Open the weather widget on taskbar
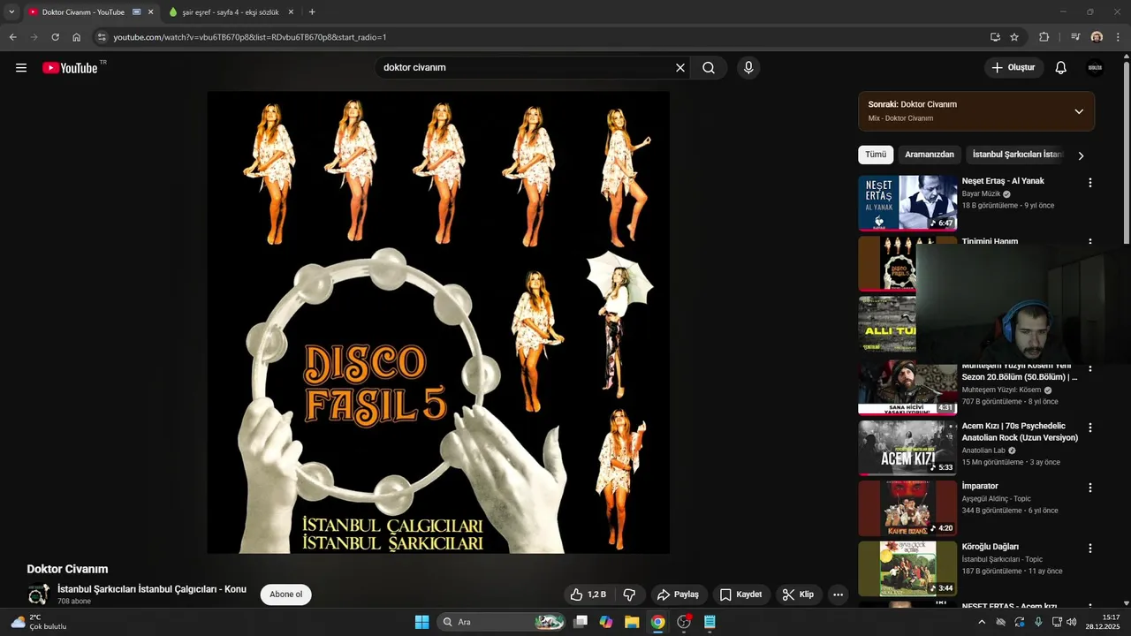The height and width of the screenshot is (636, 1131). tap(39, 622)
